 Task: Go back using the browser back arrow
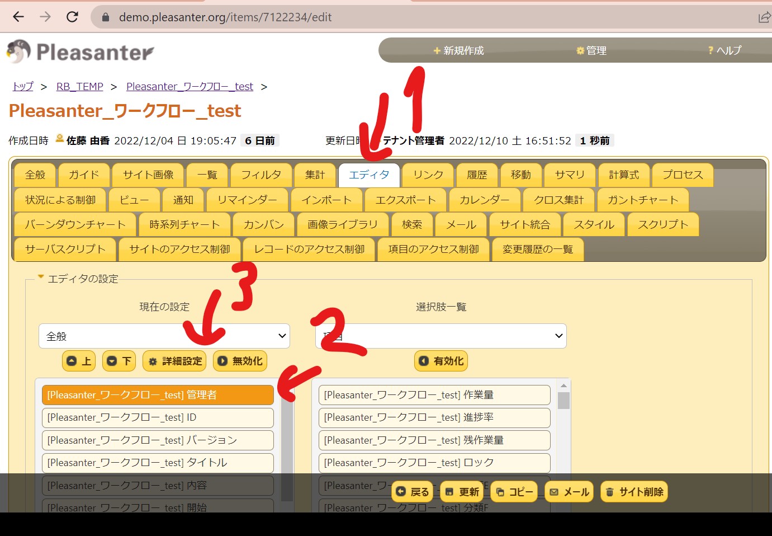[x=18, y=17]
